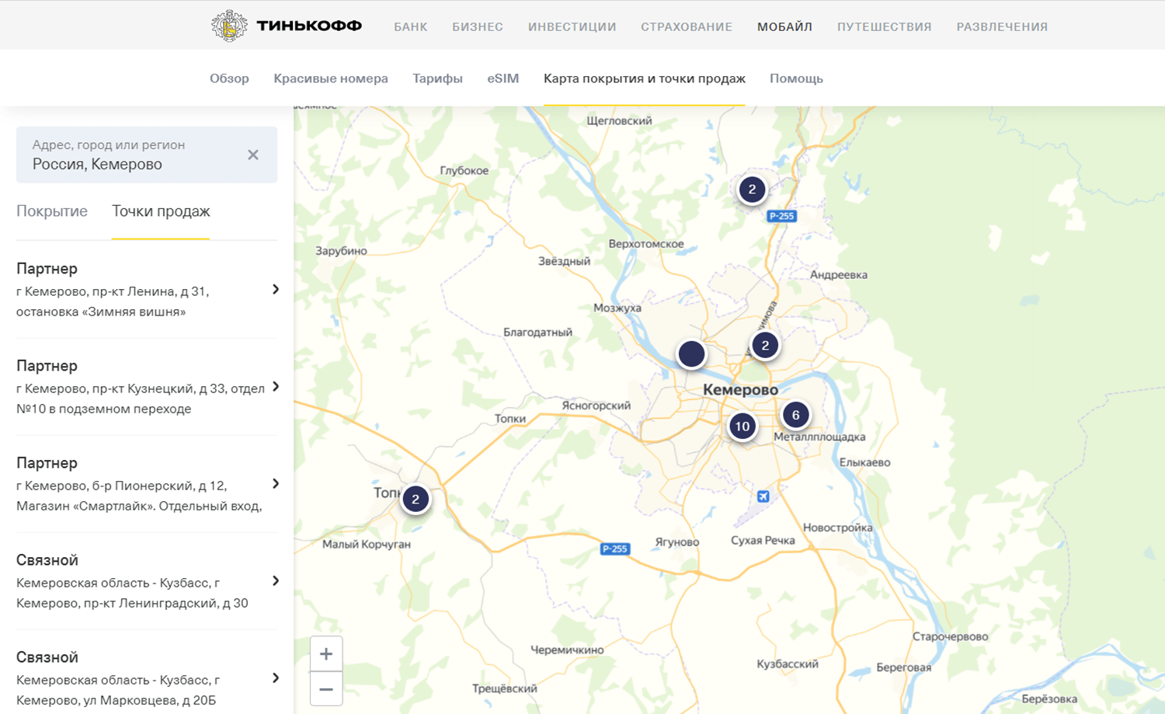Viewport: 1165px width, 714px height.
Task: Click the Звёздный label on map
Action: 565,261
